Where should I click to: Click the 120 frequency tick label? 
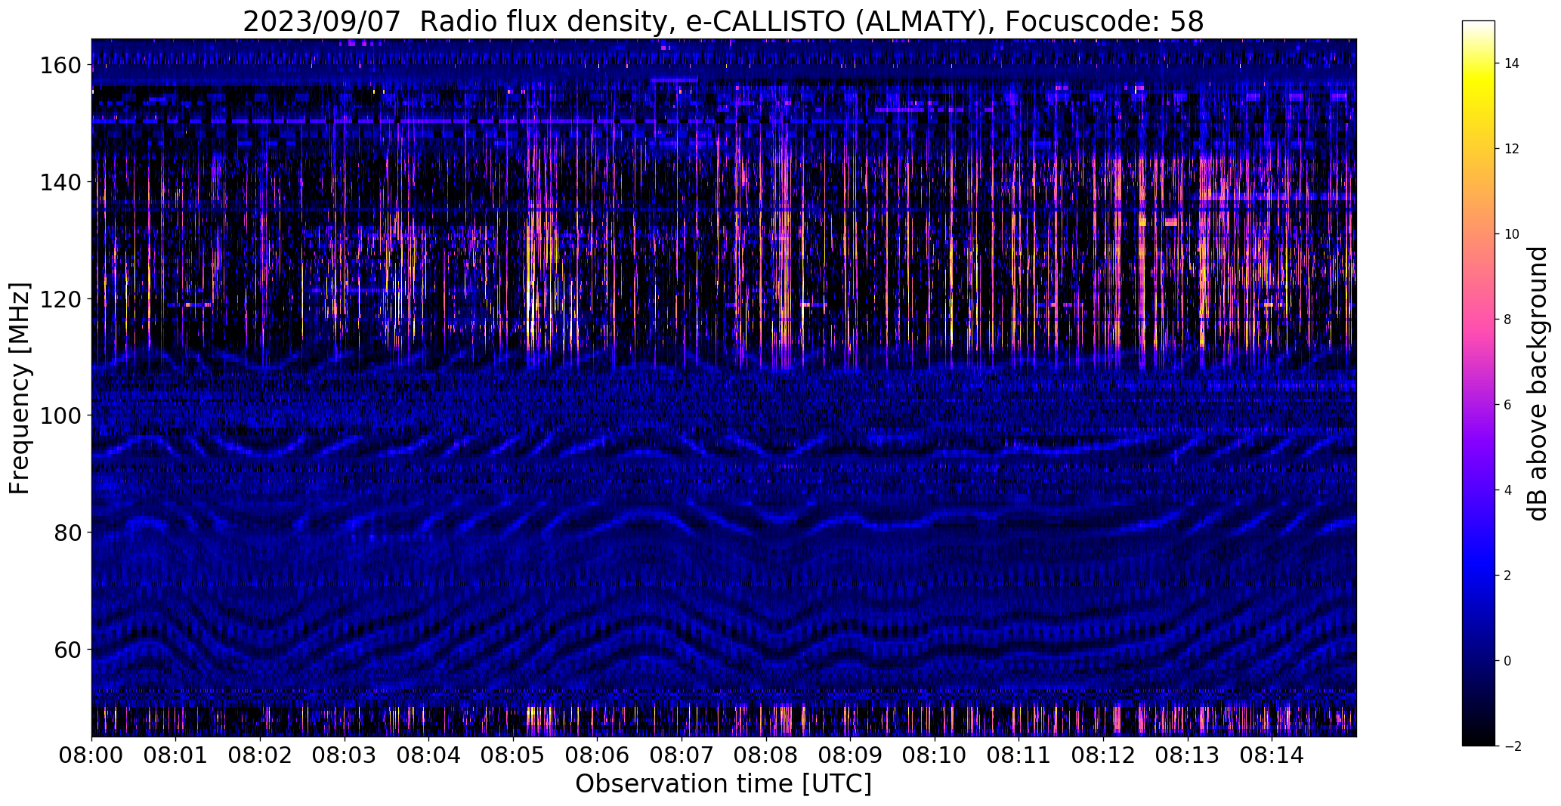click(60, 299)
